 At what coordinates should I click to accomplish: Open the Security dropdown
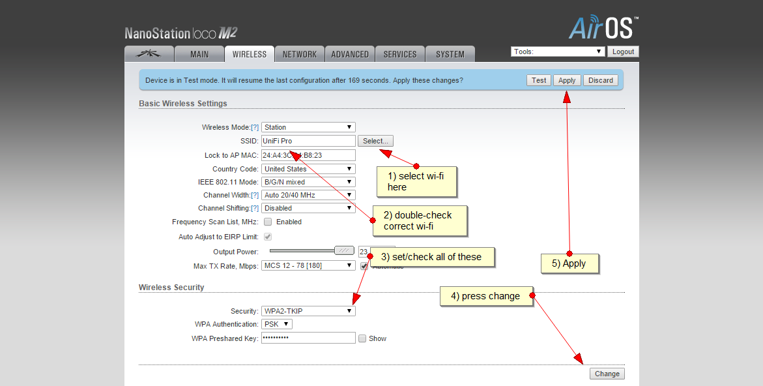click(x=308, y=311)
